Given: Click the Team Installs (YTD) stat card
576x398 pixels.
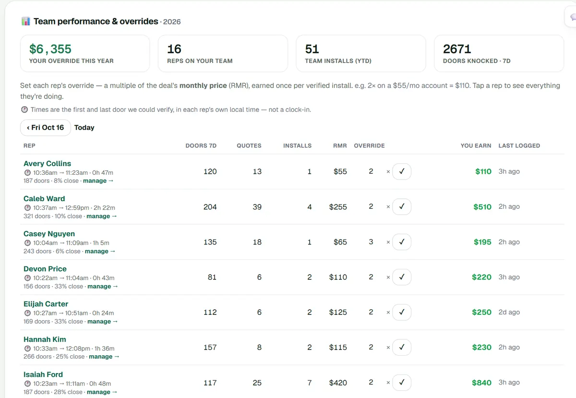Looking at the screenshot, I should pyautogui.click(x=361, y=53).
